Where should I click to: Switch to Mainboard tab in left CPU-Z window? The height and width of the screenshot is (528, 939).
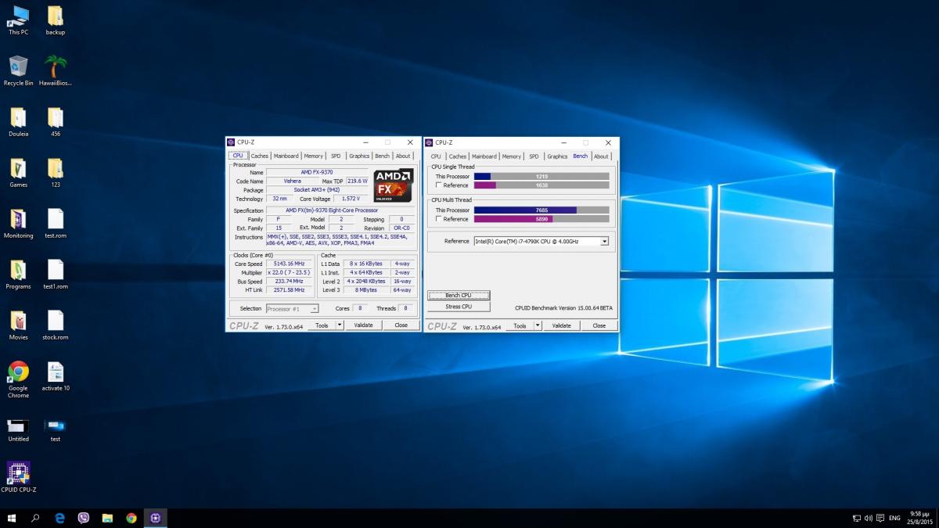286,156
